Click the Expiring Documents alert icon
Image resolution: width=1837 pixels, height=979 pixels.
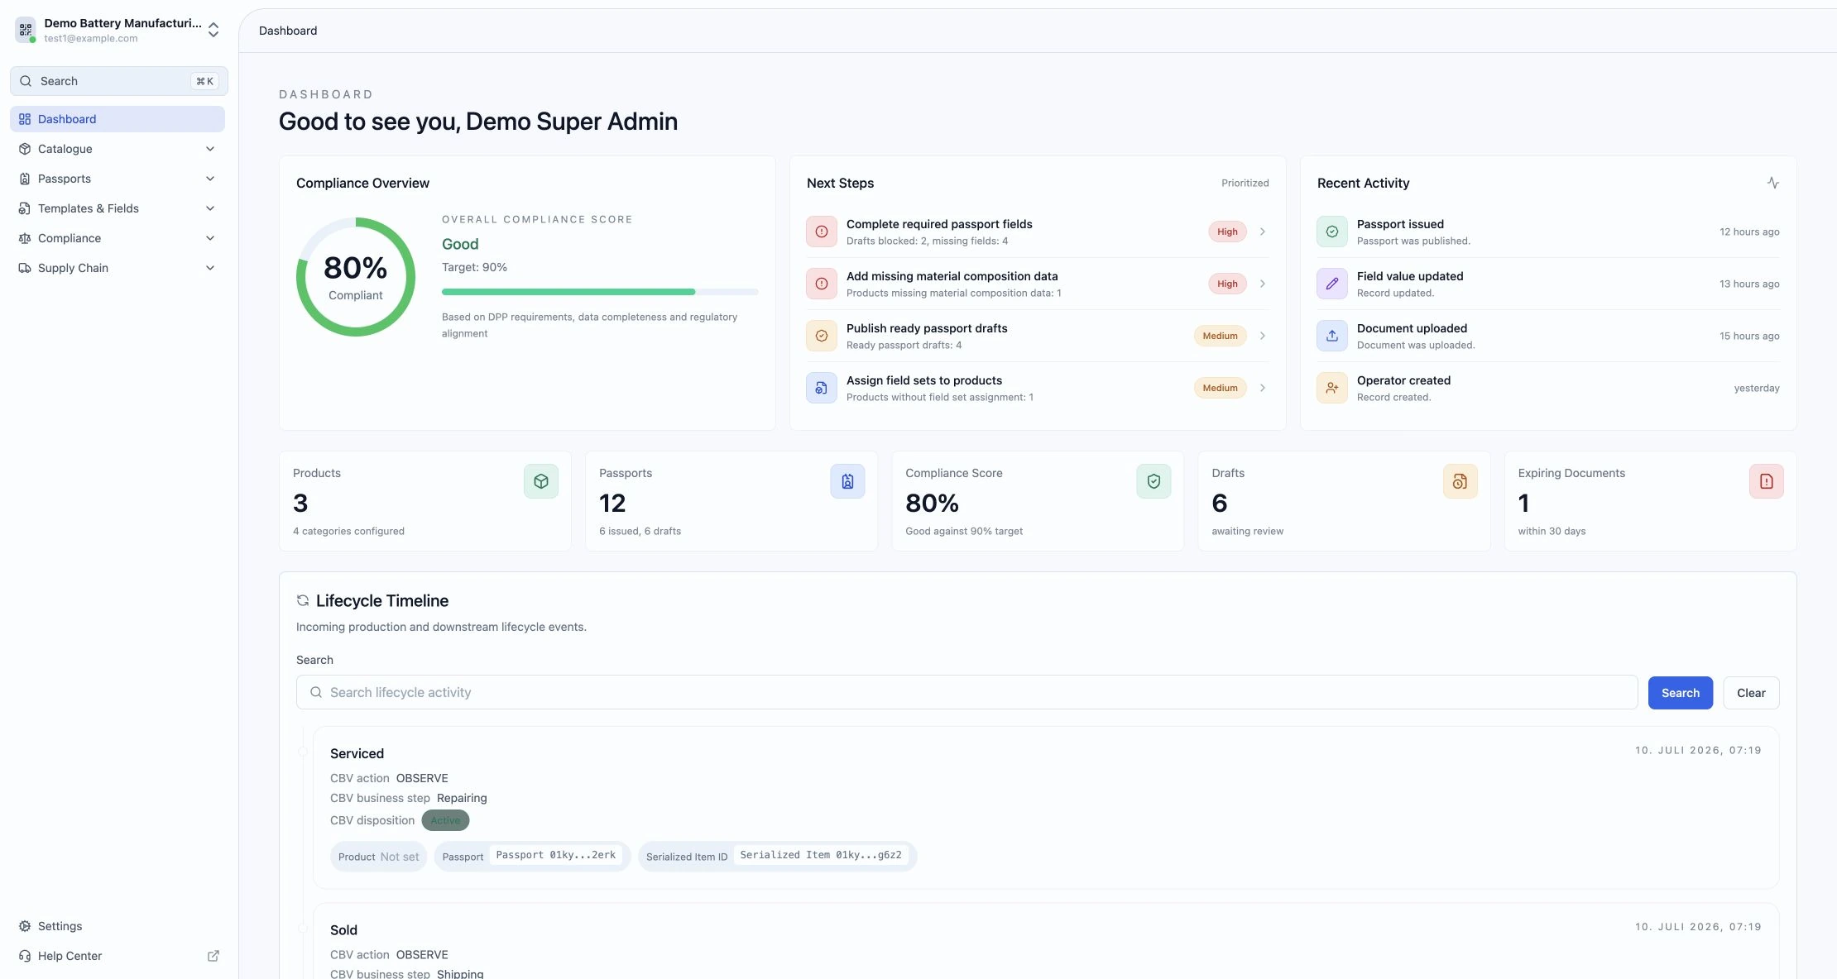pyautogui.click(x=1767, y=481)
